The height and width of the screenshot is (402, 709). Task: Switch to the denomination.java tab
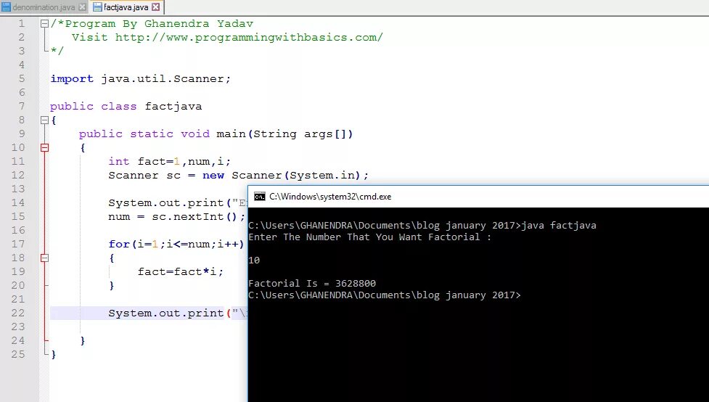(44, 7)
